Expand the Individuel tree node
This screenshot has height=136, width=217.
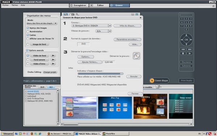[26, 96]
